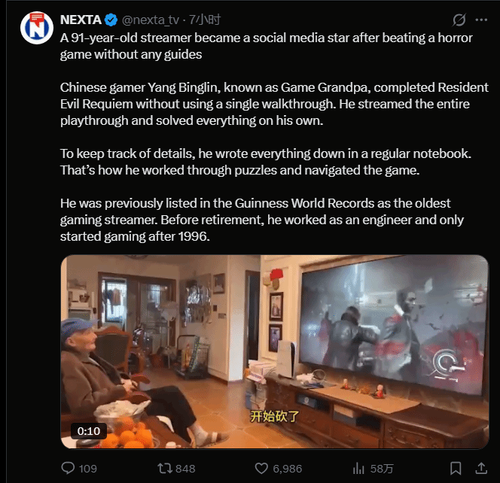
Task: Click the 58万 views count
Action: pos(382,469)
